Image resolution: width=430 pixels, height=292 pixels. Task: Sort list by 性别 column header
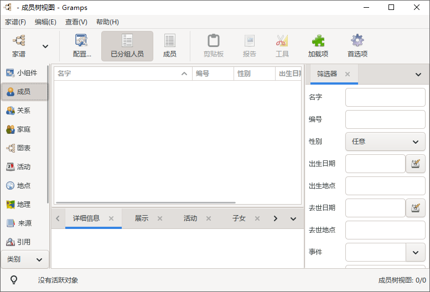pyautogui.click(x=255, y=74)
